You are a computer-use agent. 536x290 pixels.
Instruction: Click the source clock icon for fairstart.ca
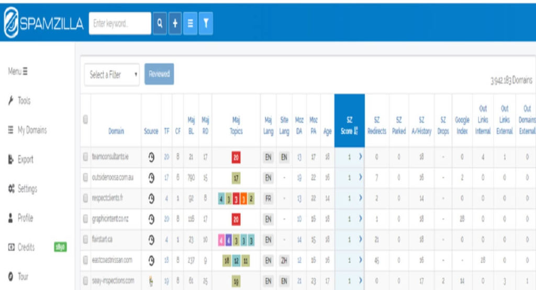151,240
